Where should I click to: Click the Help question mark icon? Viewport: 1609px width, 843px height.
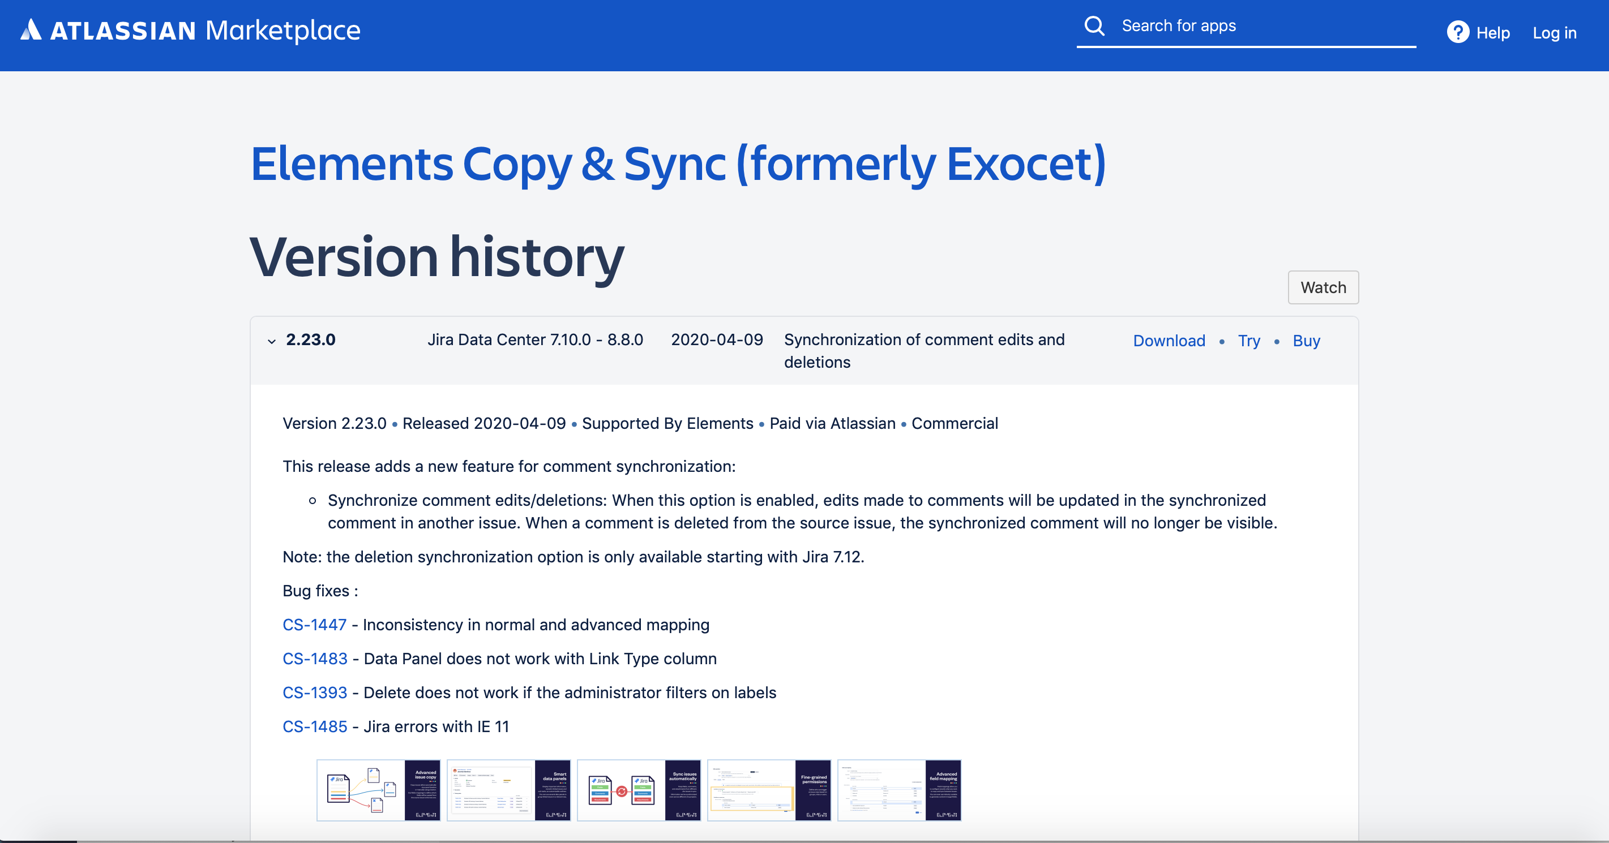[x=1457, y=32]
